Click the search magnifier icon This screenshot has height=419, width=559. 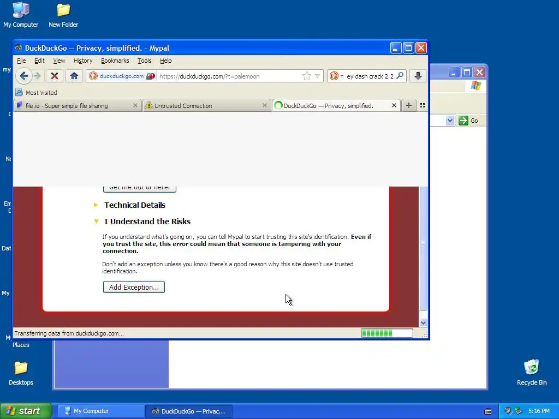coord(400,76)
